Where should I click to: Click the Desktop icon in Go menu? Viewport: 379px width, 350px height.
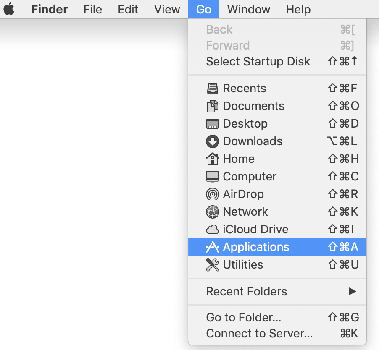[213, 124]
